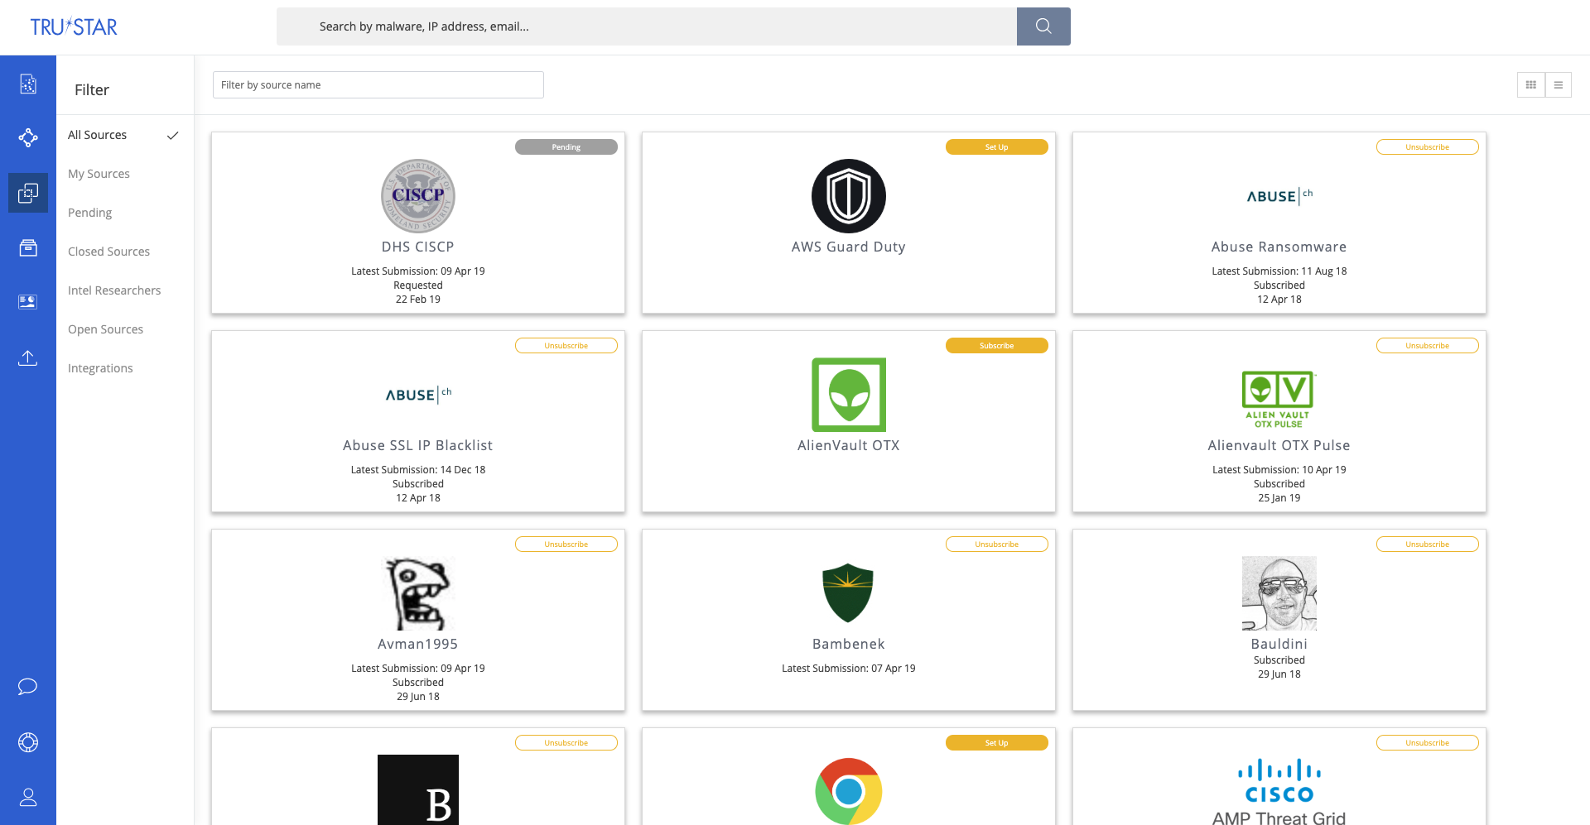Click the upload sidebar icon

point(28,357)
